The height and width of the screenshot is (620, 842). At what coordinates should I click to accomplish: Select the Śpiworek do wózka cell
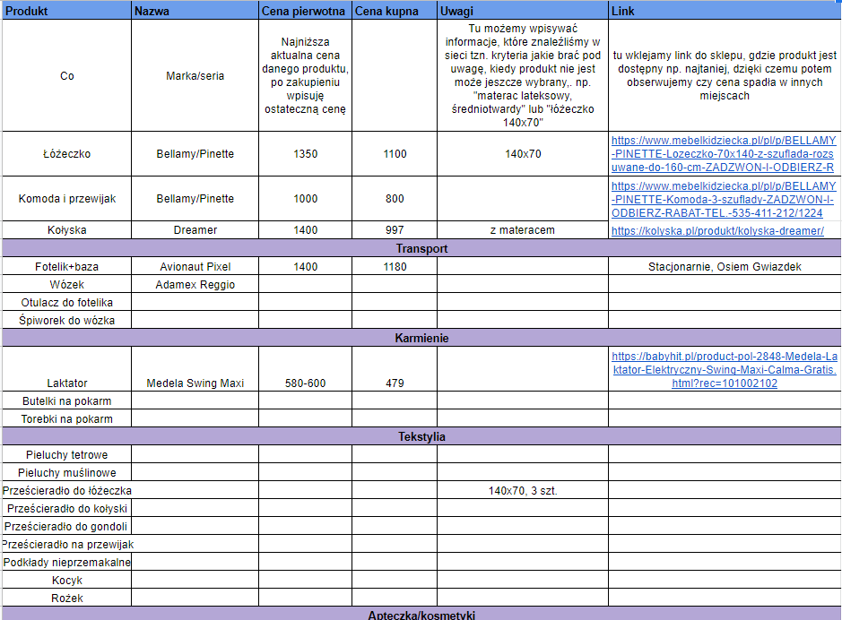pos(66,320)
